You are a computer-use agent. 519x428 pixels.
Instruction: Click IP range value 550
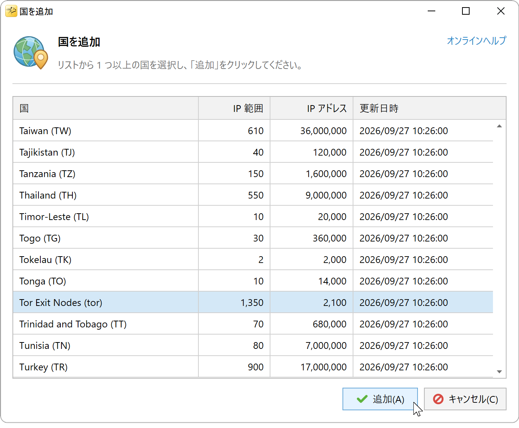[256, 195]
